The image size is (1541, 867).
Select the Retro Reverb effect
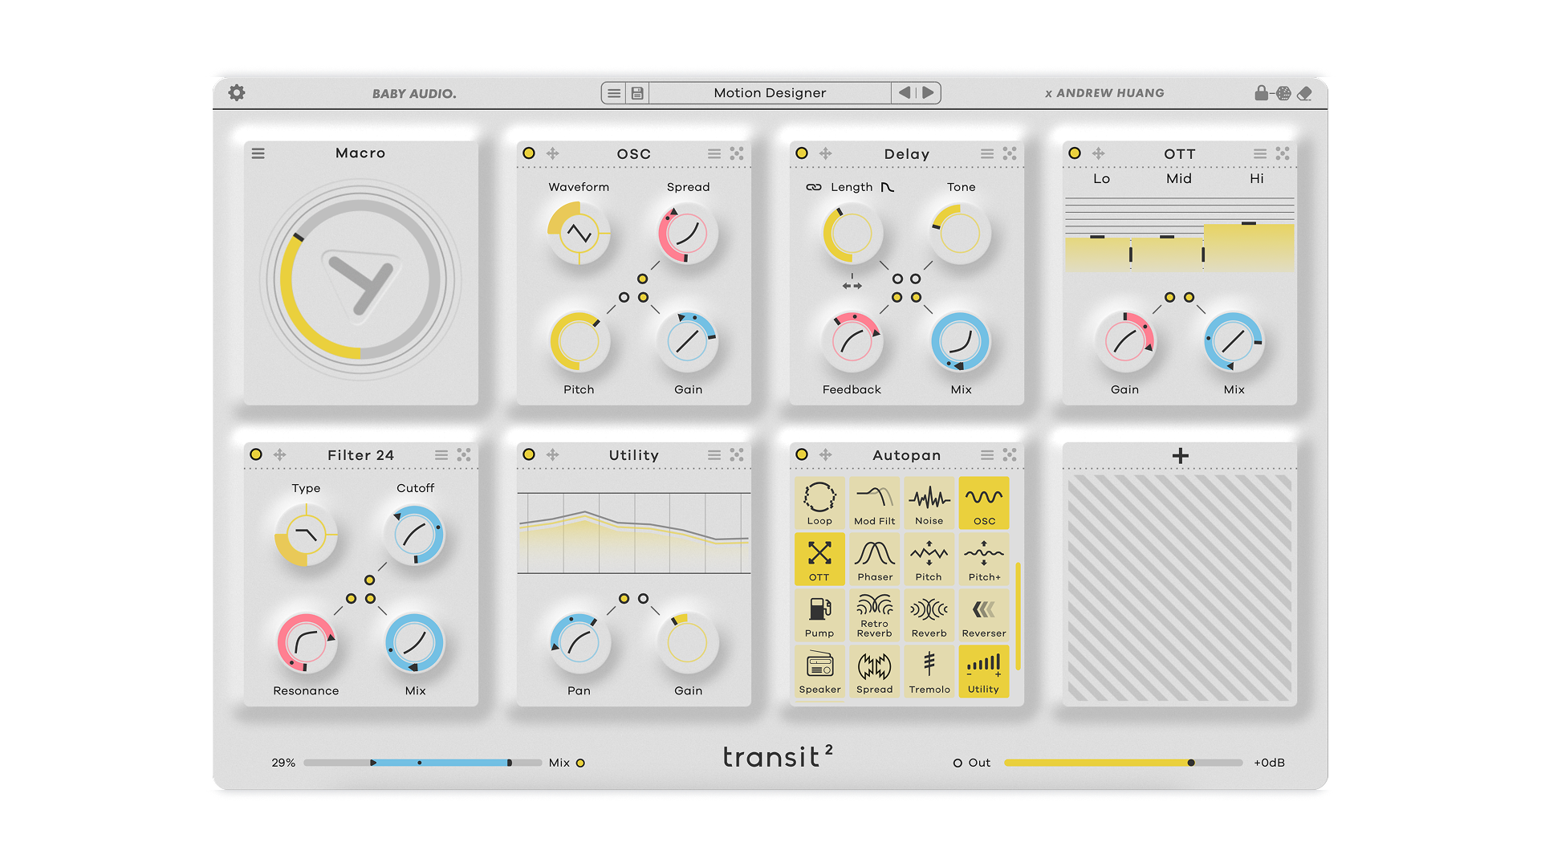[874, 616]
